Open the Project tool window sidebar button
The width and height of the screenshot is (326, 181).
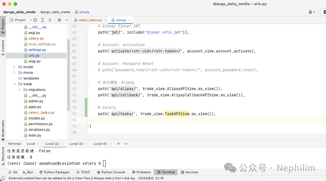click(3, 26)
